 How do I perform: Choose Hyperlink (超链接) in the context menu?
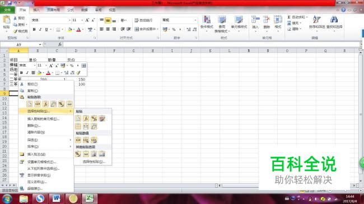pyautogui.click(x=46, y=188)
